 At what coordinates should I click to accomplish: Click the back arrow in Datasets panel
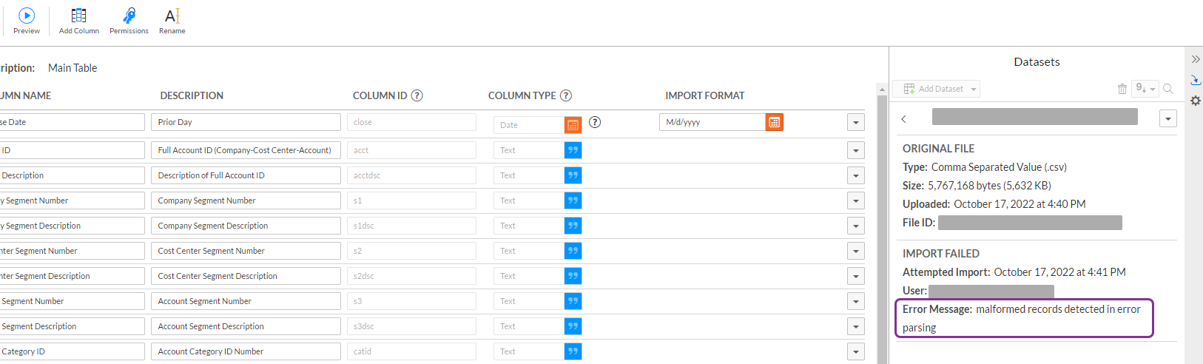(904, 118)
